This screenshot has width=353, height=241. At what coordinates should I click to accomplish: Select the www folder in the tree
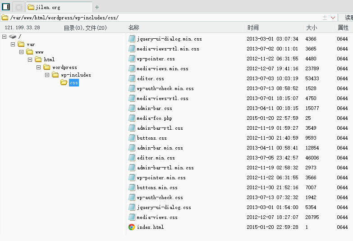click(39, 52)
